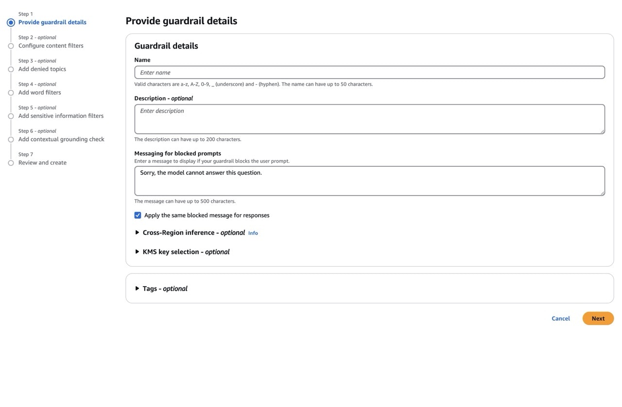Click the Next button
This screenshot has height=407, width=622.
(598, 318)
